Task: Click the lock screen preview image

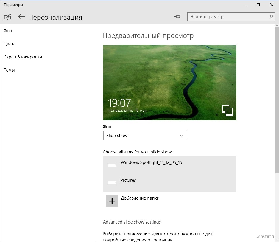Action: tap(169, 83)
